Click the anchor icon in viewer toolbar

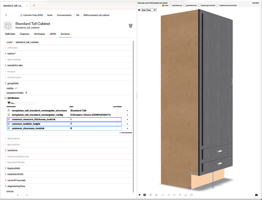(186, 195)
